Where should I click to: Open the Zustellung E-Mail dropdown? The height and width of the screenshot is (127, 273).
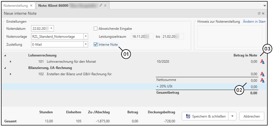pos(86,44)
